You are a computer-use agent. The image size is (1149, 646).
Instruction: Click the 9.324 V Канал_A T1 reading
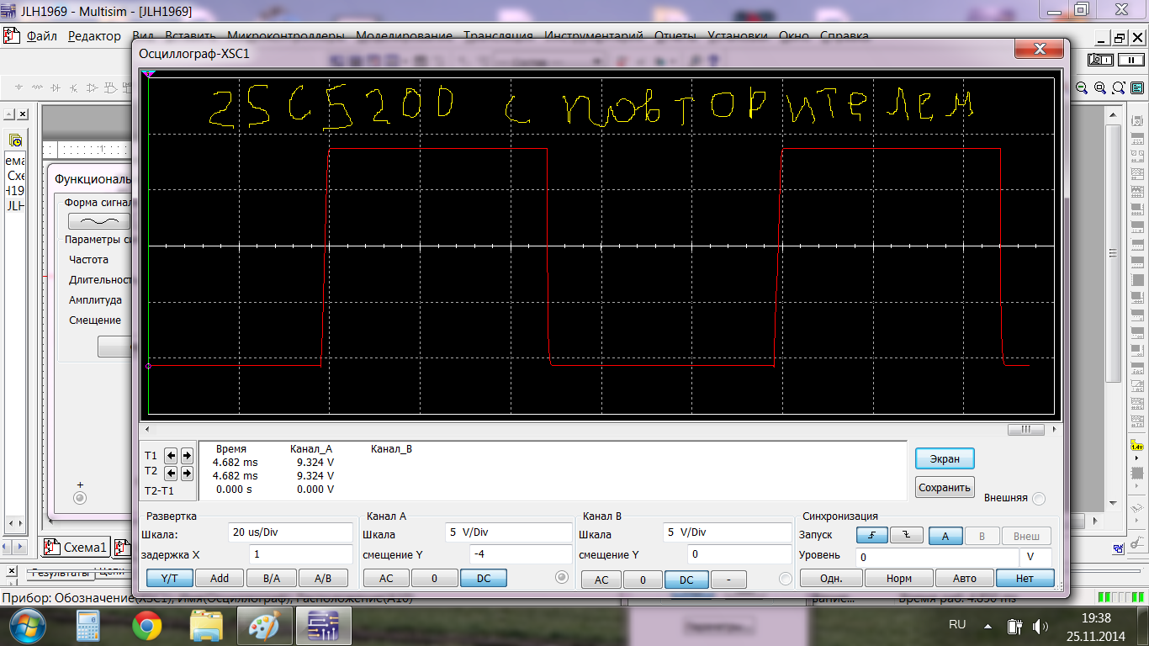(x=315, y=463)
